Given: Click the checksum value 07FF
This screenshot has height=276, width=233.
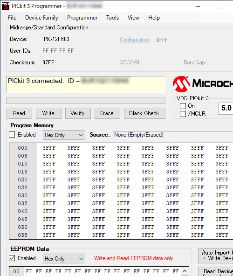Looking at the screenshot, I should tap(48, 62).
